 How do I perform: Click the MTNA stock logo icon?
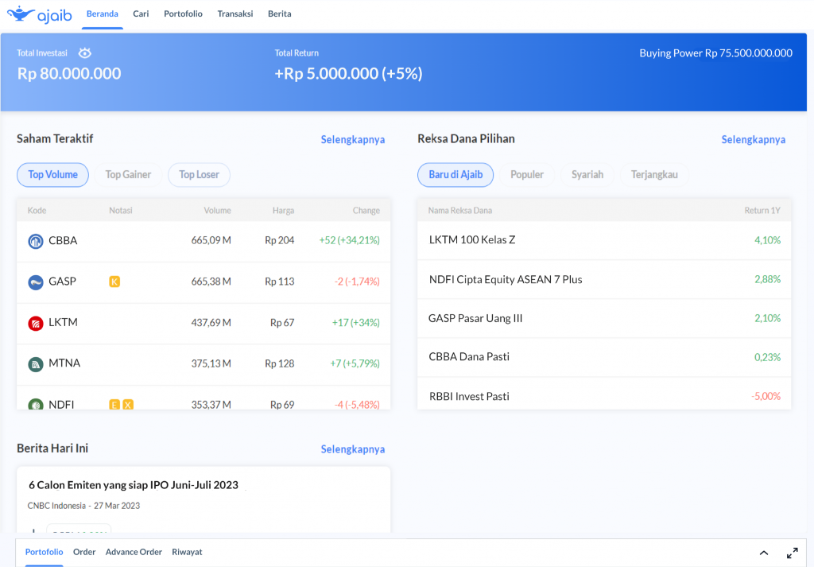click(35, 364)
